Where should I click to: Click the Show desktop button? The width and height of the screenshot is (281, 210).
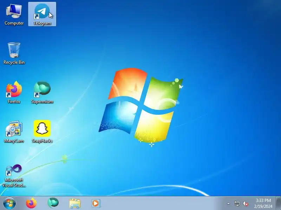click(x=279, y=203)
